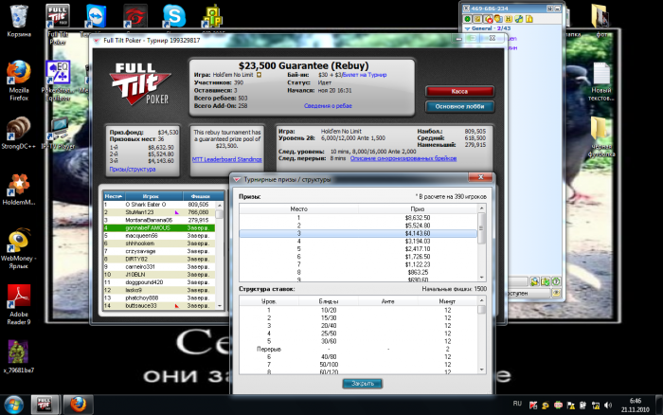The width and height of the screenshot is (663, 415).
Task: Open the volume speaker icon in the system tray
Action: 608,406
